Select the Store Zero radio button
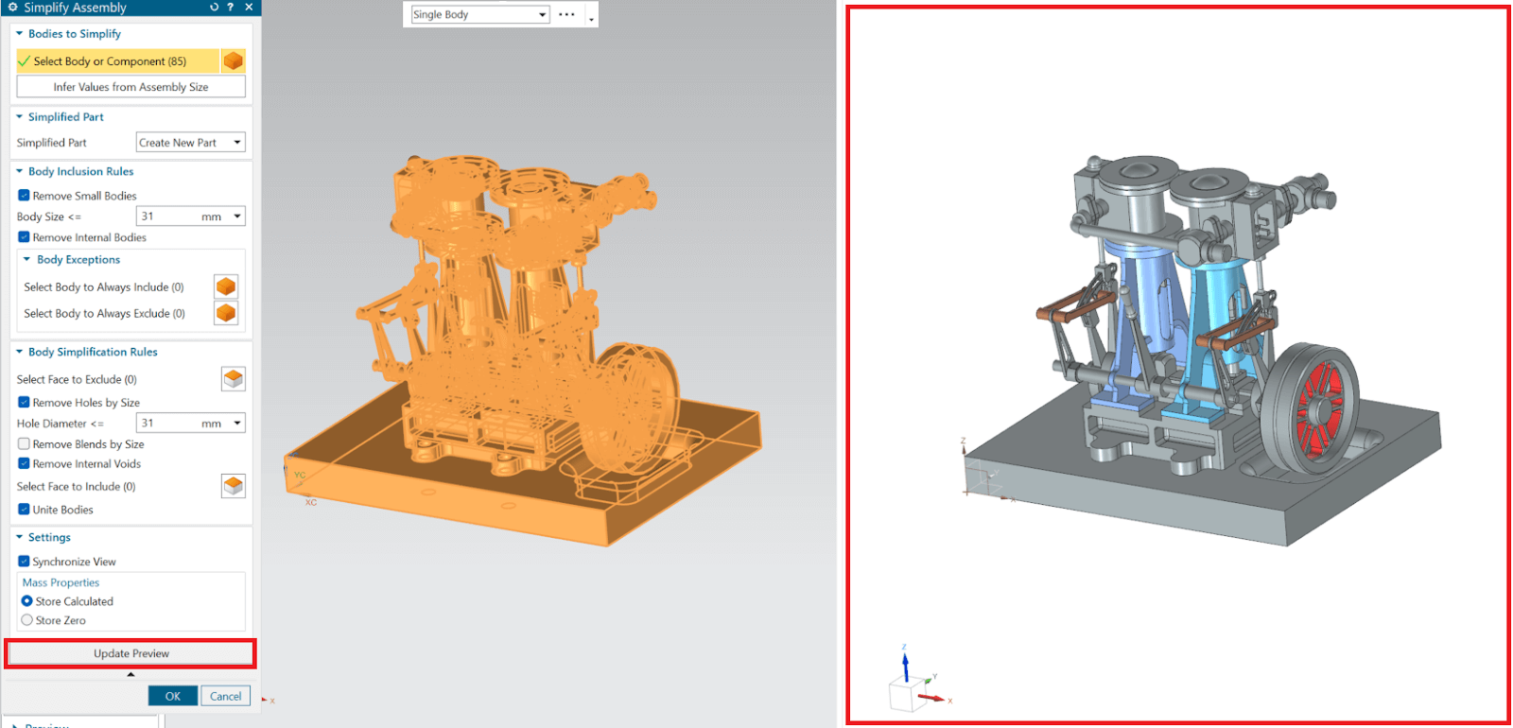This screenshot has height=728, width=1513. [26, 620]
